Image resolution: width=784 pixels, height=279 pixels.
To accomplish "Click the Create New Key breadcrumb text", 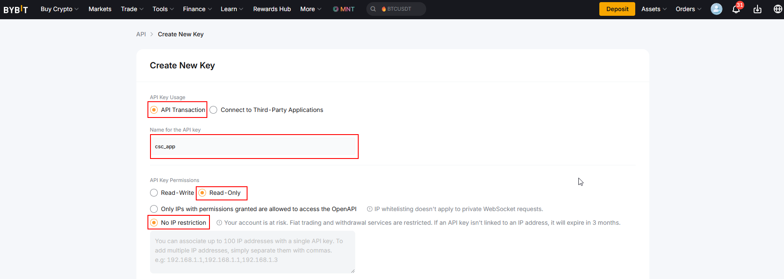I will [181, 34].
